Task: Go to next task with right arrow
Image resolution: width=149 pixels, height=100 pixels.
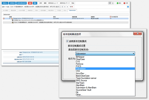Action: coord(67,7)
